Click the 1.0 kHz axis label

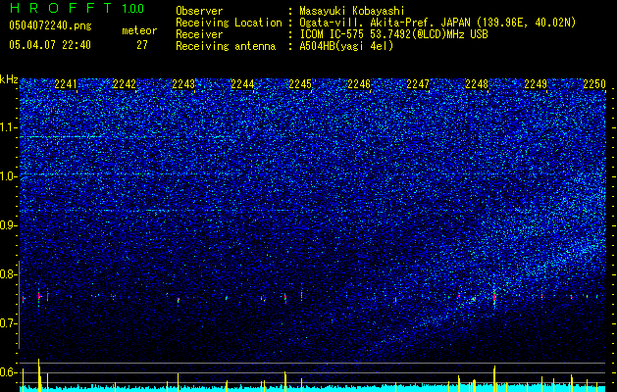(9, 176)
